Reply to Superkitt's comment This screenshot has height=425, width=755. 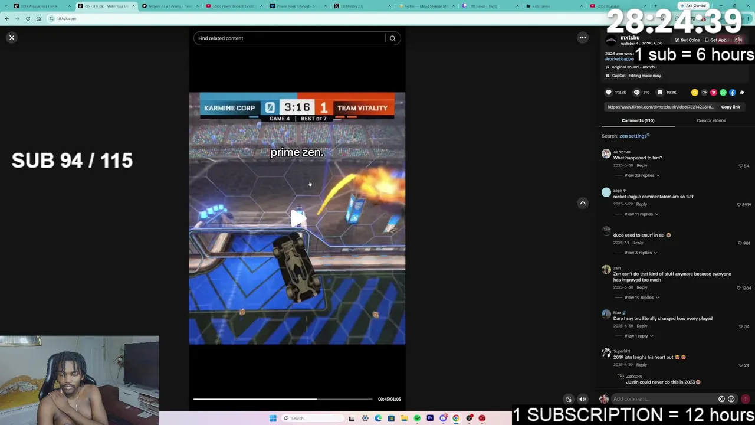pos(642,365)
